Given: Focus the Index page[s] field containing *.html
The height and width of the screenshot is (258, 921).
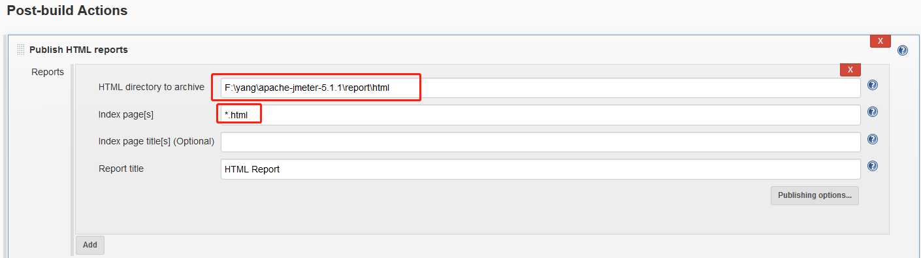Looking at the screenshot, I should (x=541, y=115).
